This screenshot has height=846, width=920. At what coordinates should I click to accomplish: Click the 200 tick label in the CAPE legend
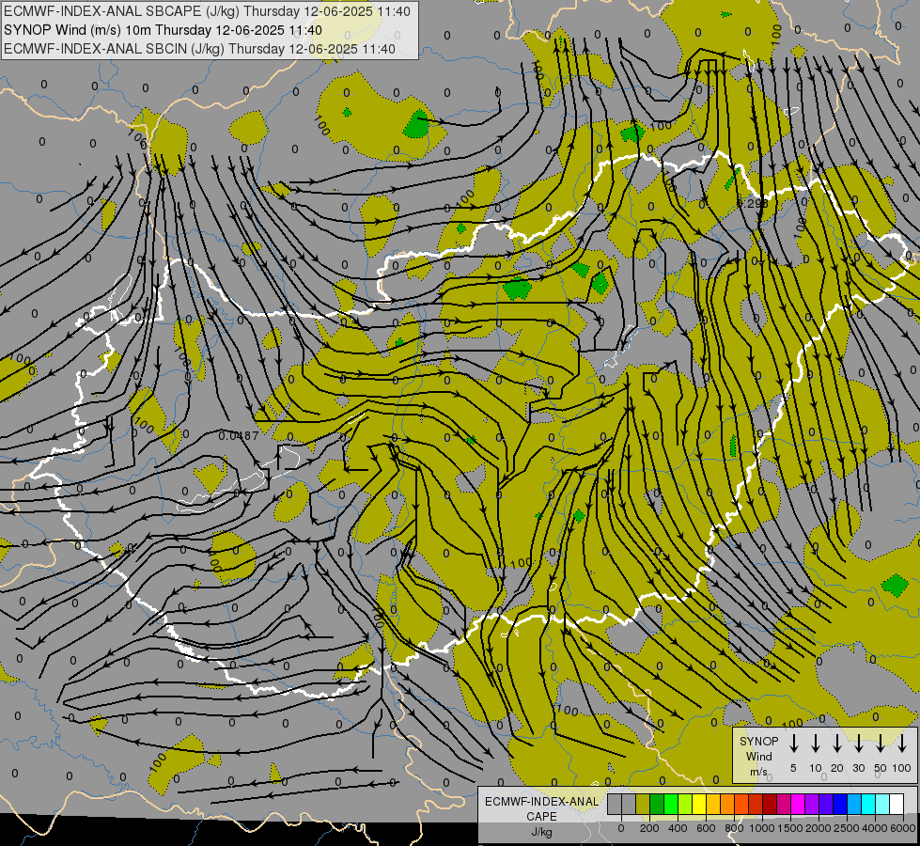[x=649, y=828]
